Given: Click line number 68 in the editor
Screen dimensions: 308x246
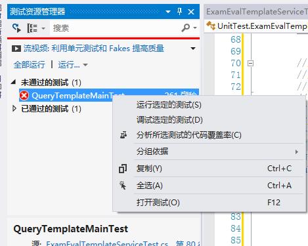Looking at the screenshot, I should point(236,39).
